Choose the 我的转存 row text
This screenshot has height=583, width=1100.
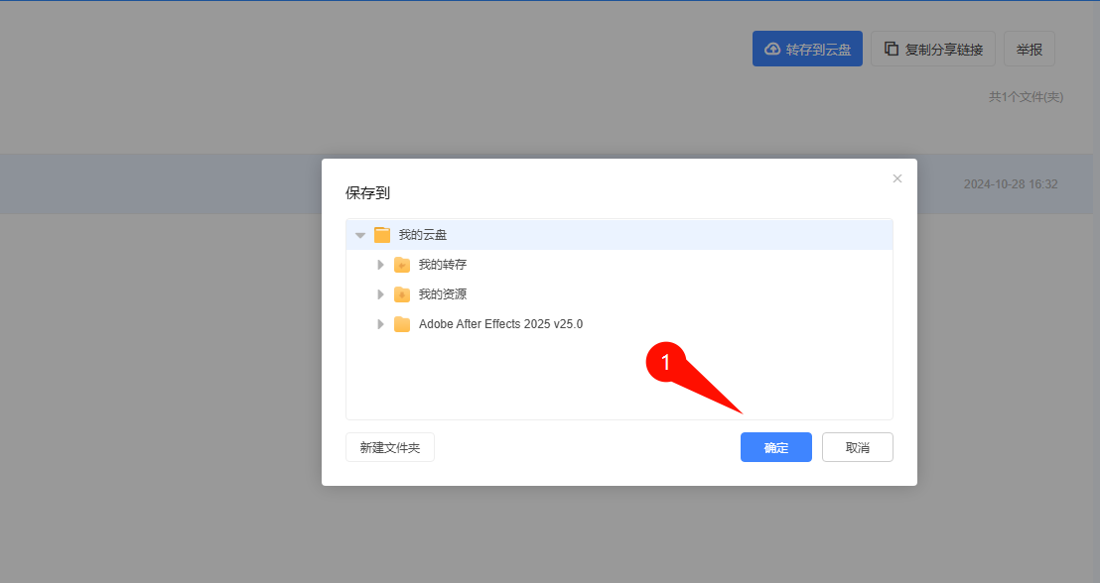[x=443, y=264]
